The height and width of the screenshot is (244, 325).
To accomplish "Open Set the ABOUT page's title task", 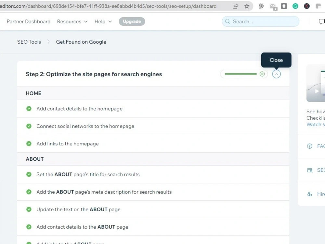I will pos(153,174).
